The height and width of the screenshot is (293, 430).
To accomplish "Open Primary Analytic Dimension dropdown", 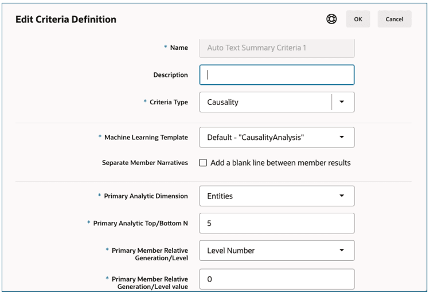I will pyautogui.click(x=277, y=196).
